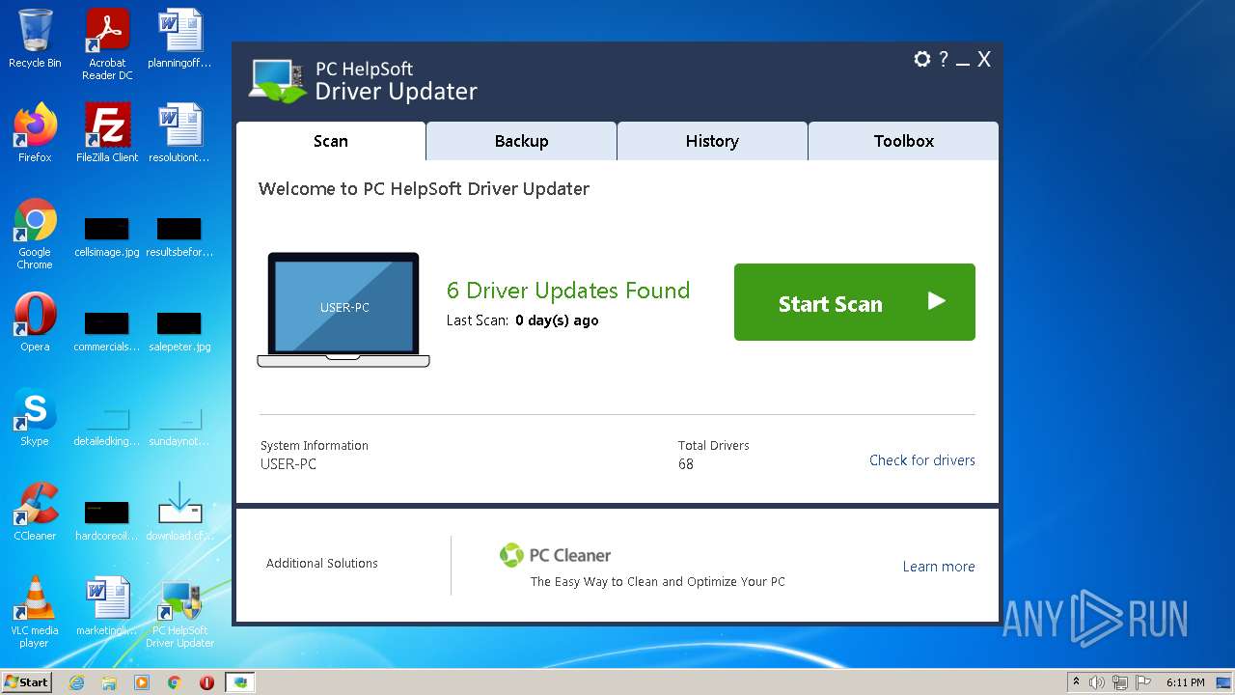Open FileZilla Client desktop shortcut
This screenshot has height=695, width=1235.
107,133
